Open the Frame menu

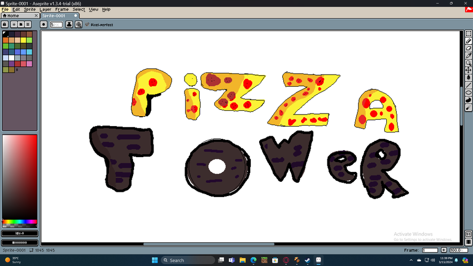point(62,9)
